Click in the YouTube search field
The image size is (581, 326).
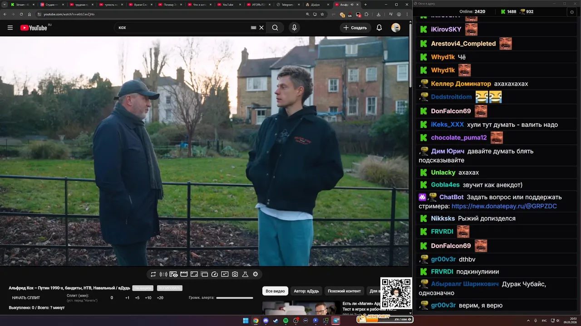click(184, 28)
